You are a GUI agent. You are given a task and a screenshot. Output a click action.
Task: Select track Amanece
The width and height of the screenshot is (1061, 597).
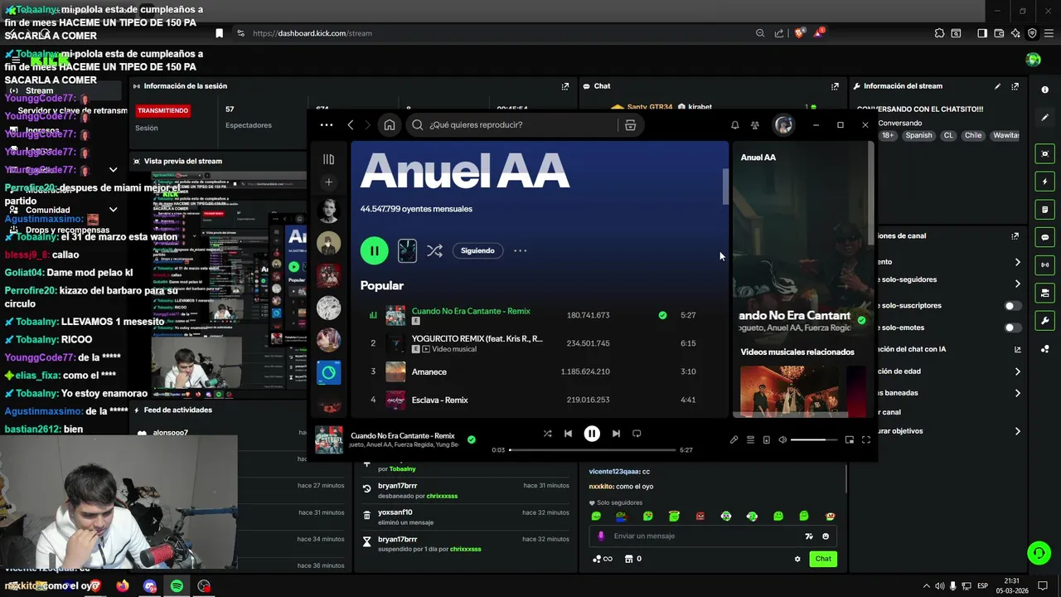point(429,371)
